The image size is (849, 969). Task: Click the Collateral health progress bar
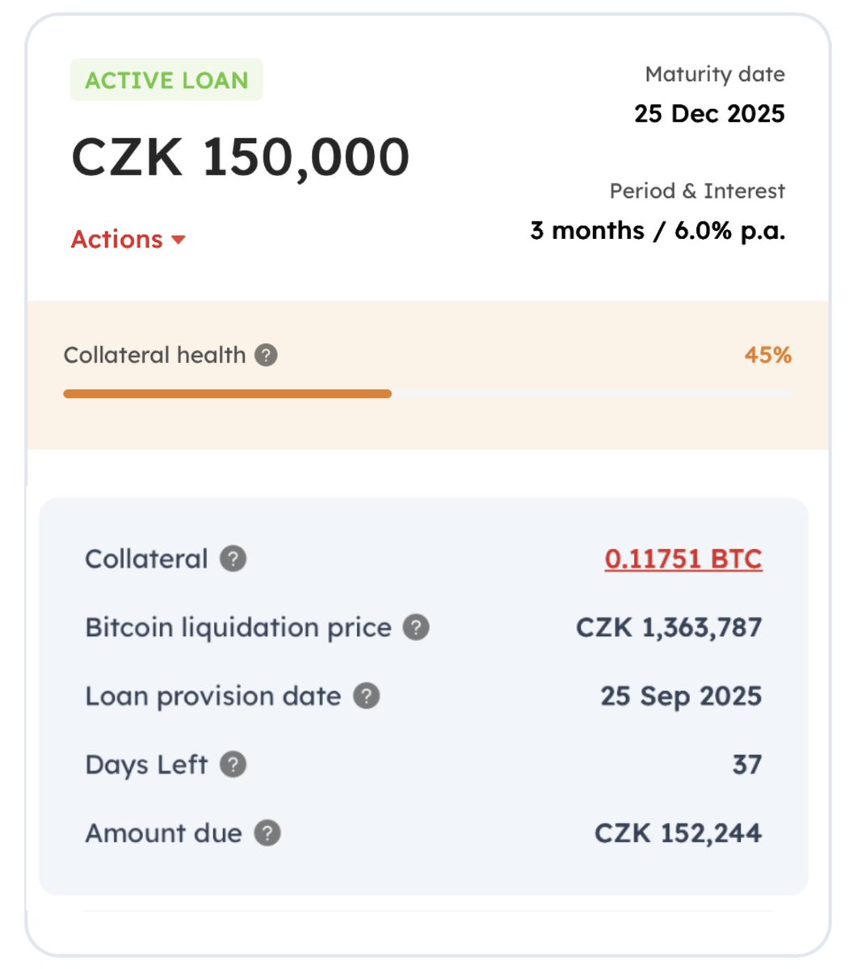pyautogui.click(x=427, y=394)
